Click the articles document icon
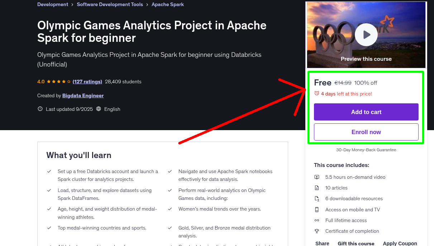434x246 pixels. (317, 188)
